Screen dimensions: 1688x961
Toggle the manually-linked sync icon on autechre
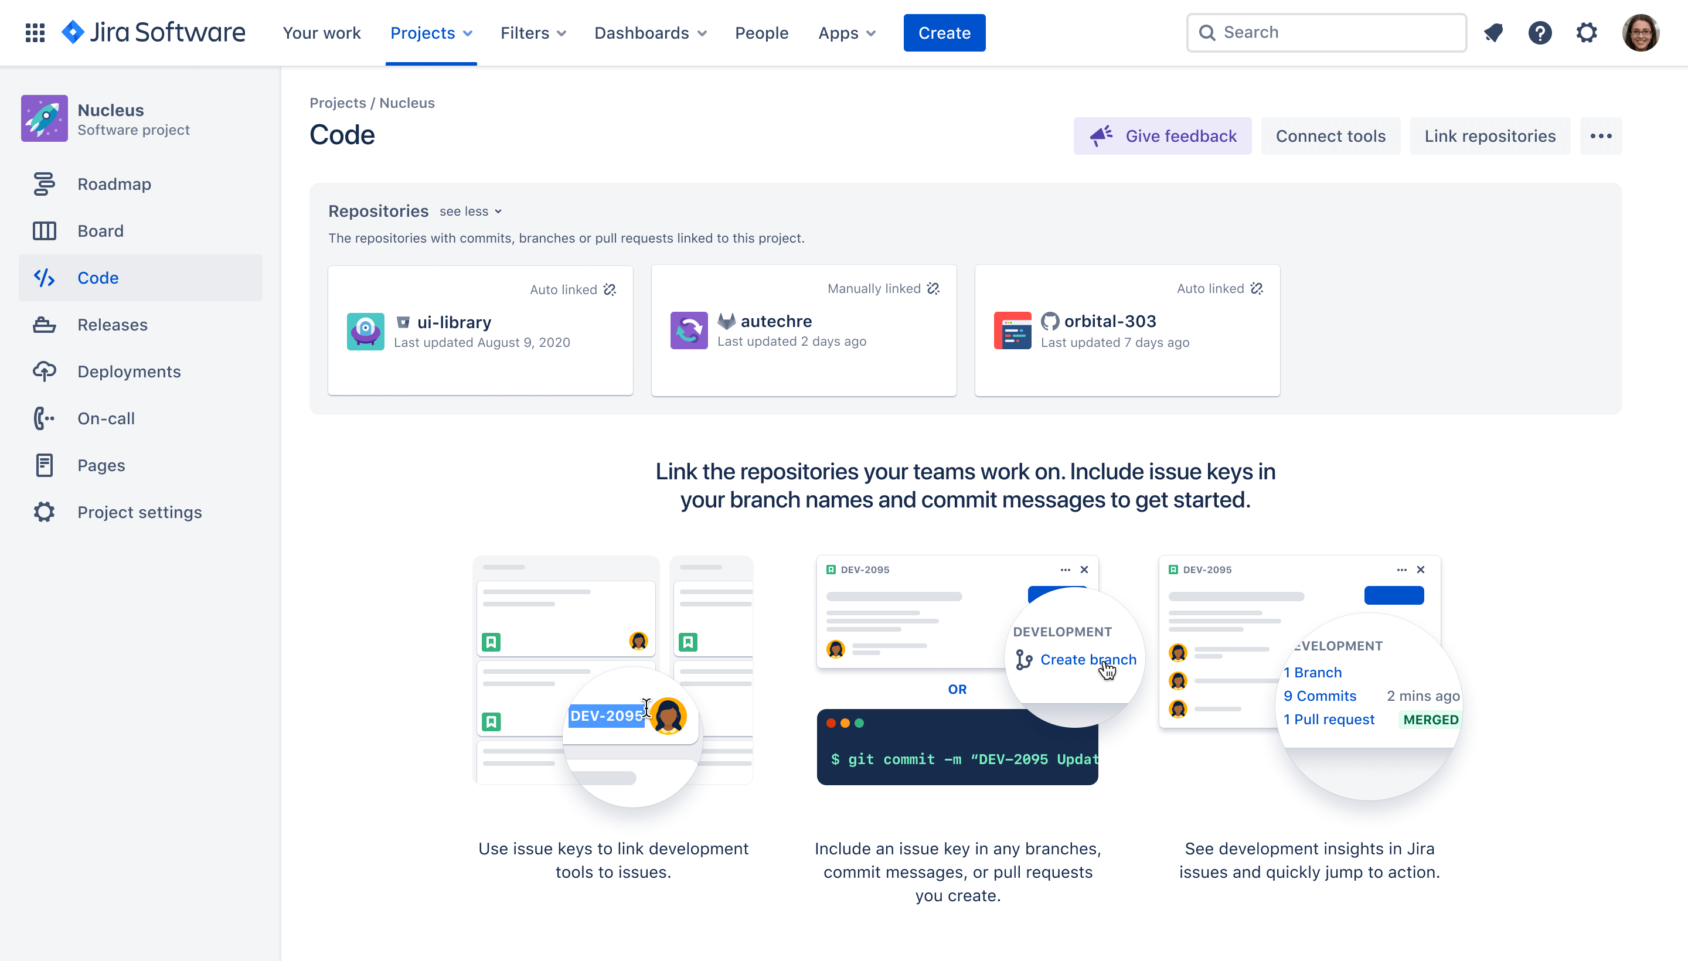coord(933,289)
